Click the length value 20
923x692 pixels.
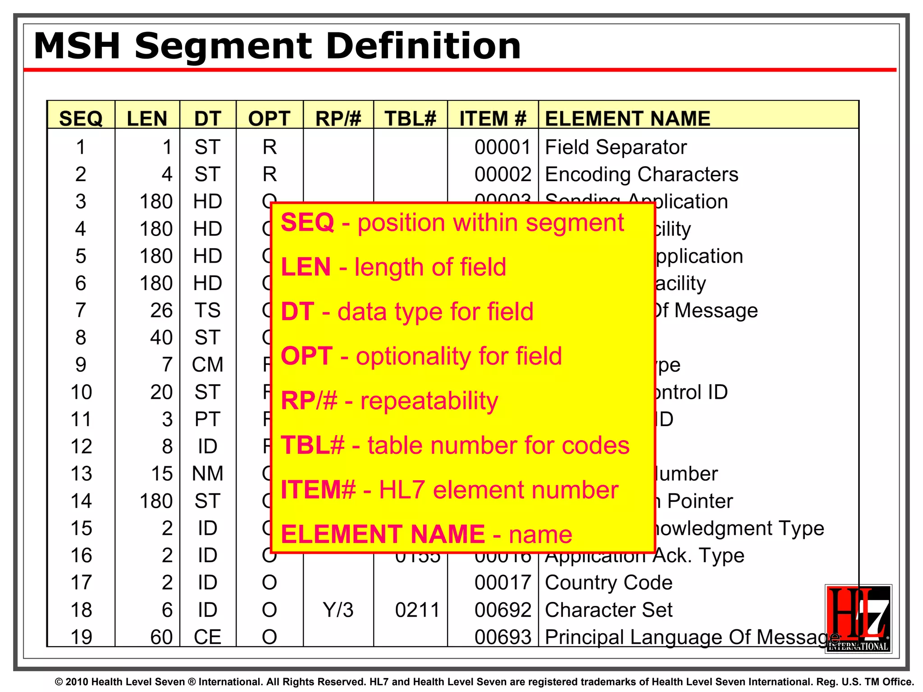[x=161, y=392]
